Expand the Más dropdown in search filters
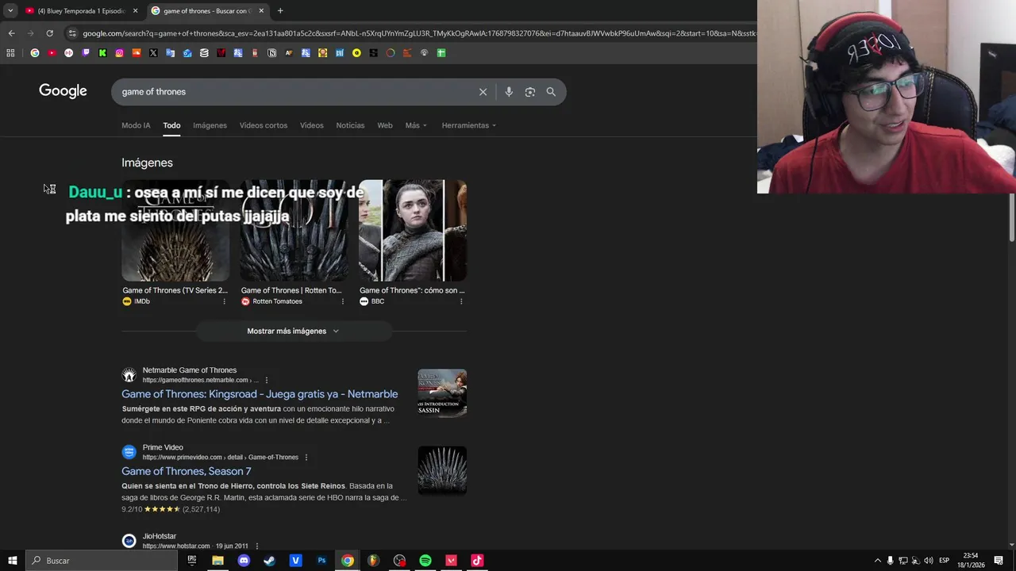 [416, 125]
